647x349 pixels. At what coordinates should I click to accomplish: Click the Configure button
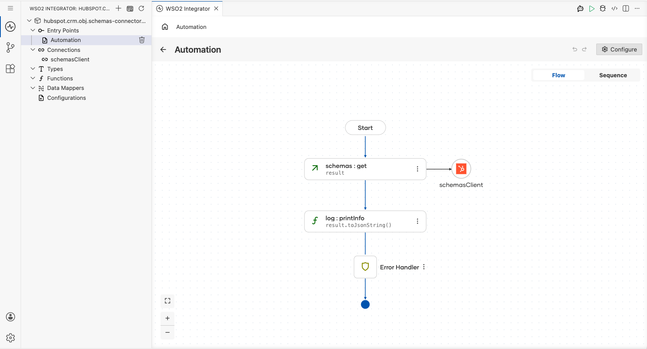(x=619, y=50)
